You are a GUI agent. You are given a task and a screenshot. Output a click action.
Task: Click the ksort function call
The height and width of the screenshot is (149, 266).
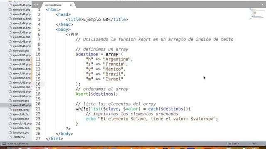[x=82, y=94]
